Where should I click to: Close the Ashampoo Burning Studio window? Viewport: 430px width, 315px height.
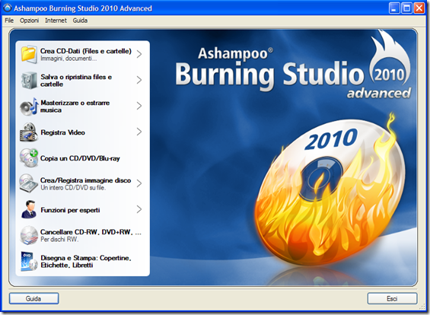419,8
